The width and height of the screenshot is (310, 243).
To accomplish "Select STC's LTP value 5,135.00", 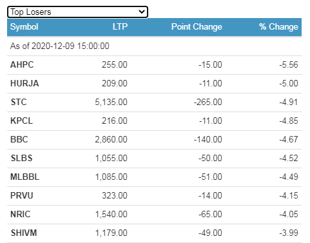I will click(x=111, y=102).
